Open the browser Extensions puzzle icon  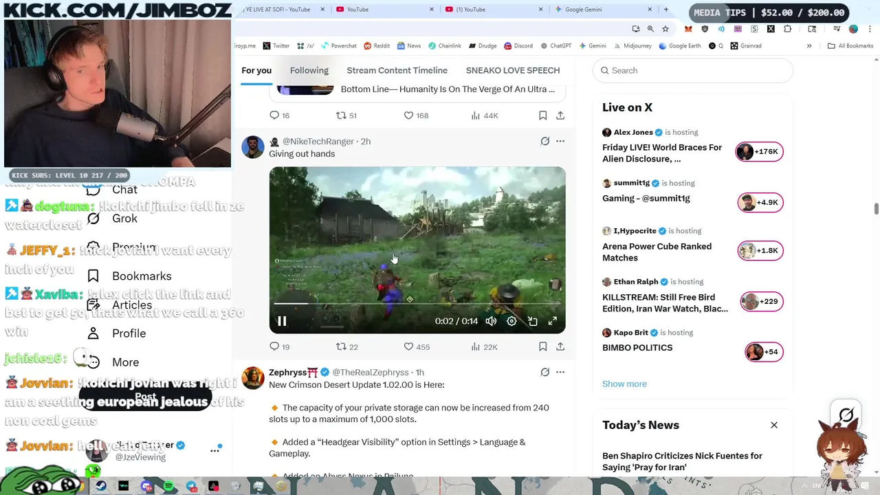click(788, 29)
